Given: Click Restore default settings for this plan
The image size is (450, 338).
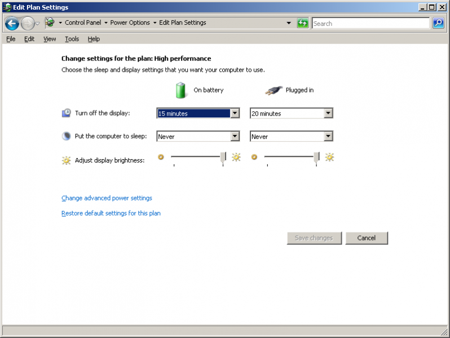Looking at the screenshot, I should 111,213.
